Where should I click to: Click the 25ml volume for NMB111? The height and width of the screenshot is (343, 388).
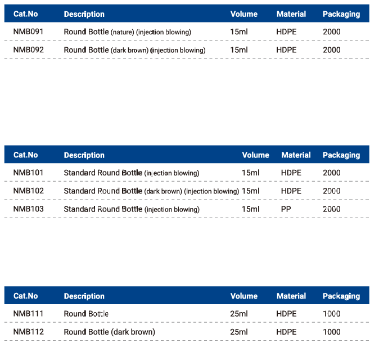pyautogui.click(x=239, y=314)
